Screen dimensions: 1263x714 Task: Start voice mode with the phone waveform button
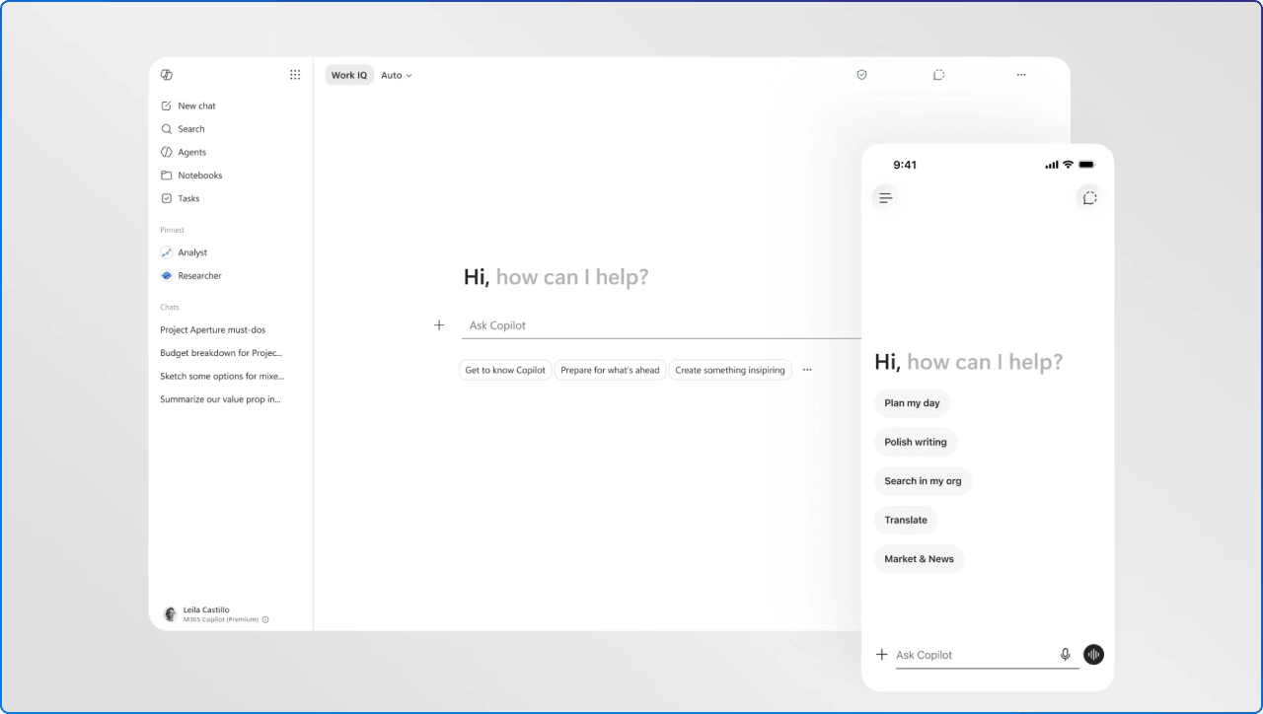click(x=1093, y=655)
